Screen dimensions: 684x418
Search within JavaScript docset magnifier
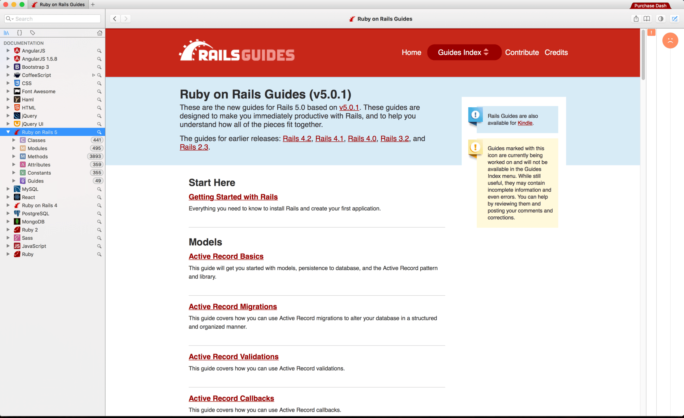99,246
